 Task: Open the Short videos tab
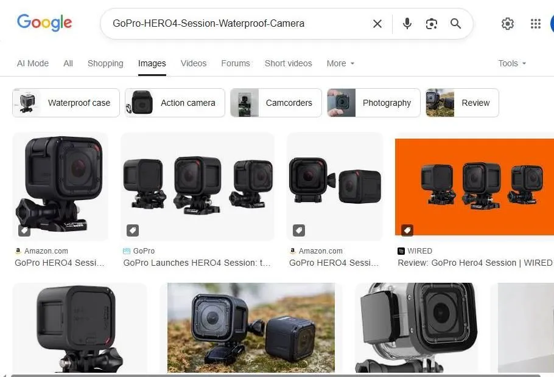289,63
